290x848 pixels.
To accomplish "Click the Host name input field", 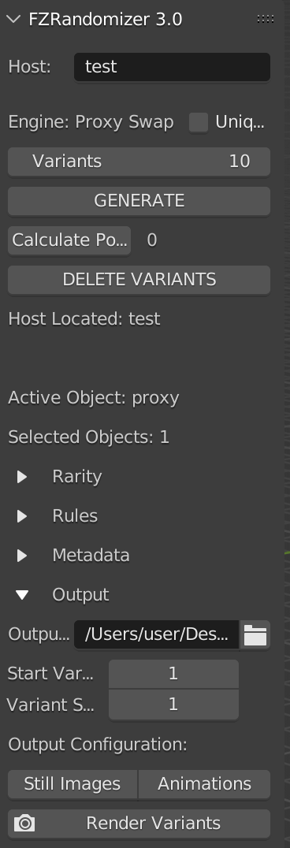I will [172, 67].
